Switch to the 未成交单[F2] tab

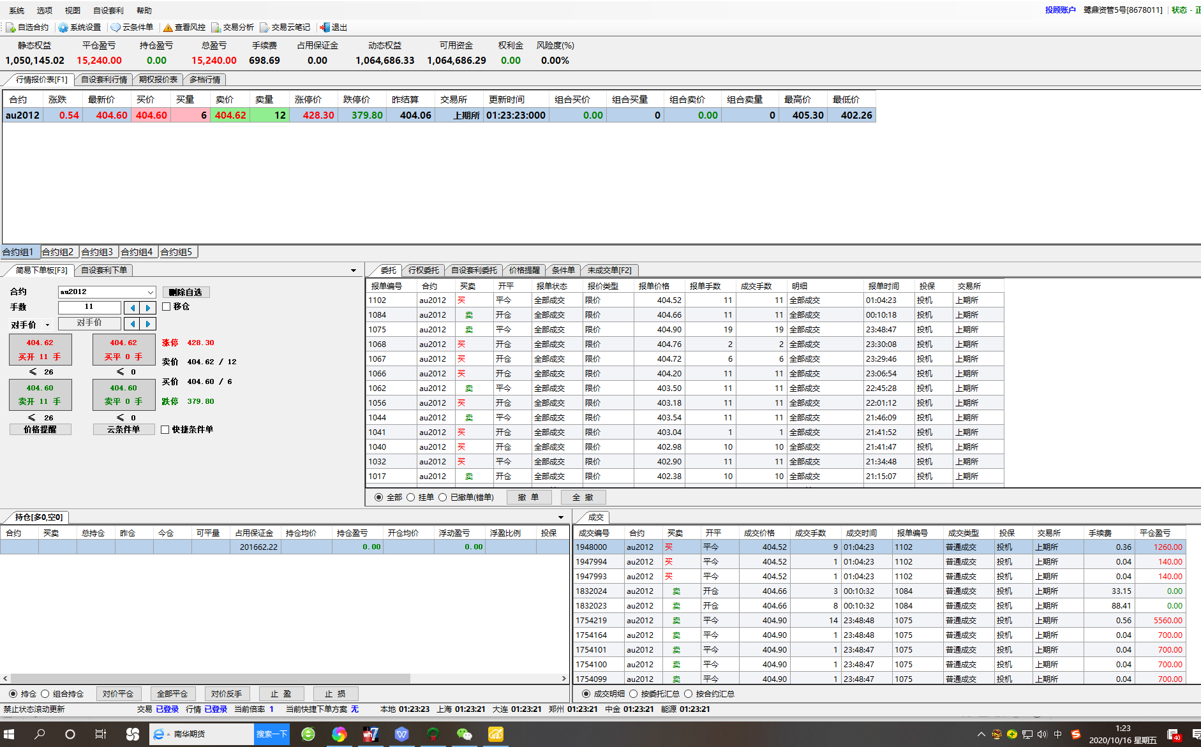point(609,270)
